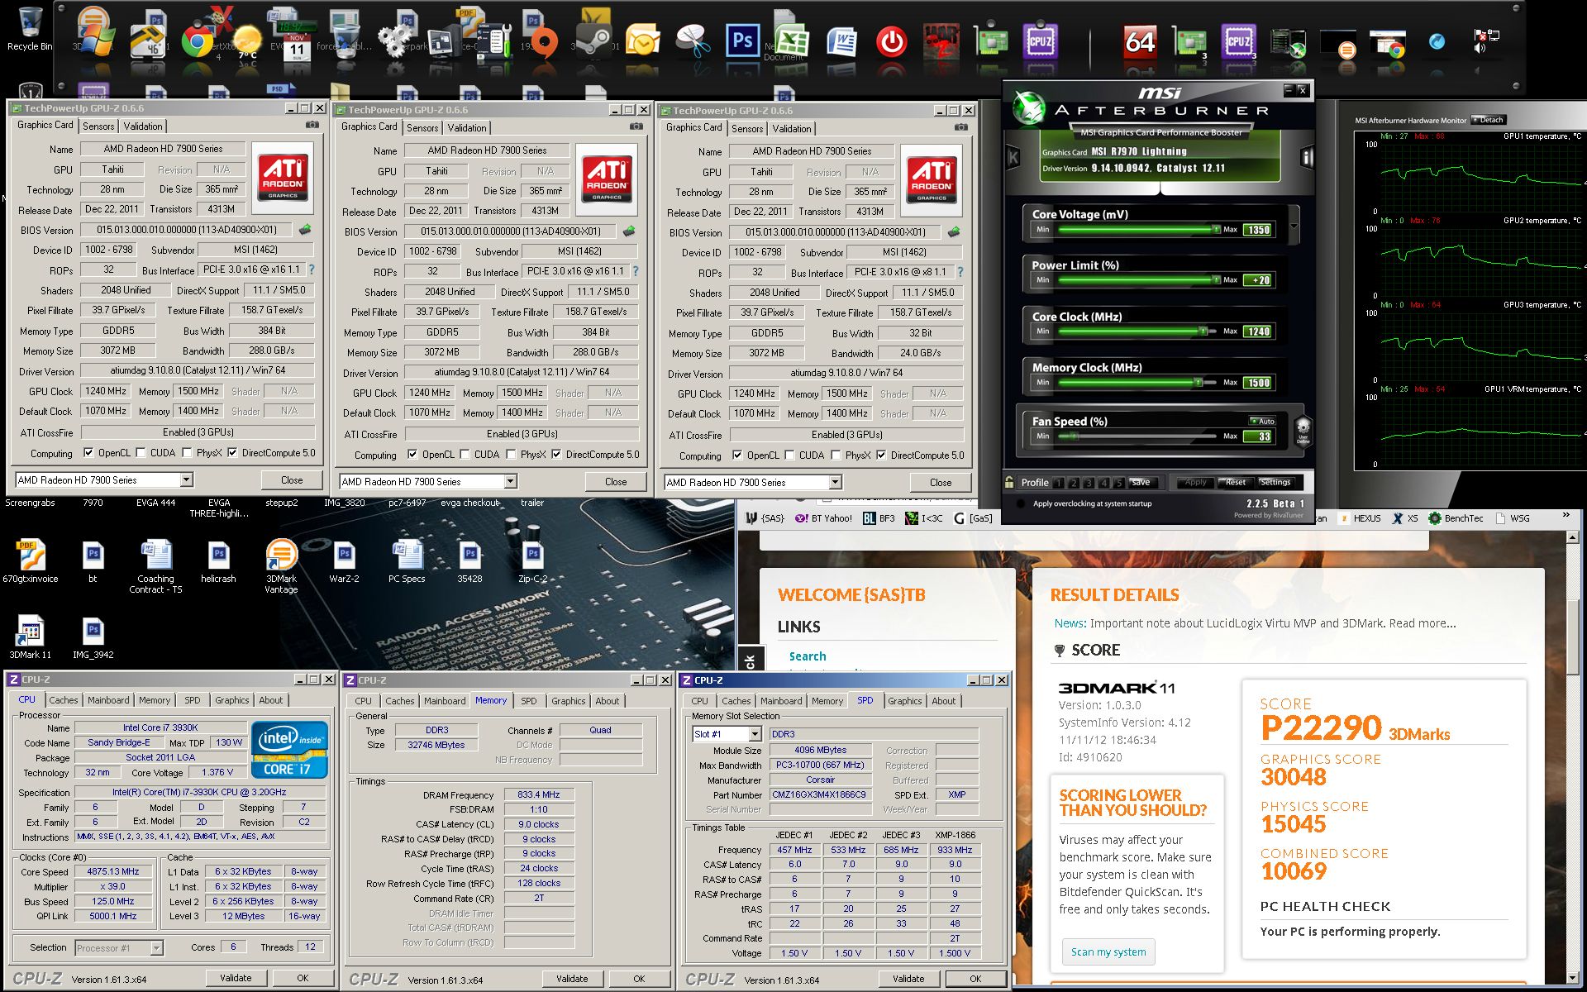This screenshot has width=1587, height=992.
Task: Open Photoshop from the top dock
Action: (x=742, y=40)
